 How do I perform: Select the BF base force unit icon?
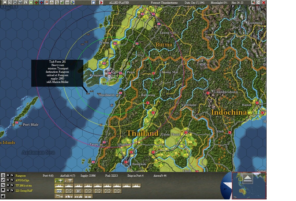click(79, 191)
